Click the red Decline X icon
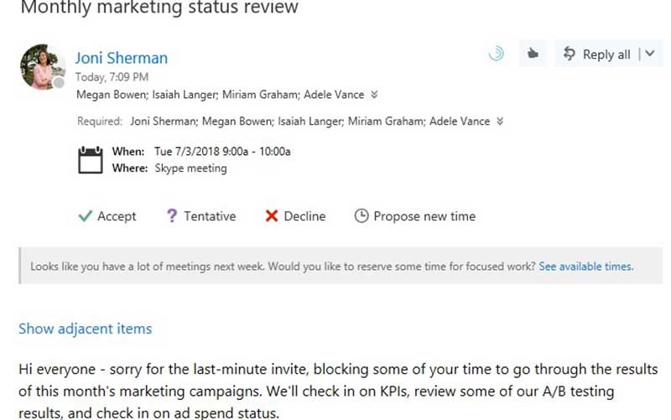Screen dimensions: 671x420 tap(271, 216)
